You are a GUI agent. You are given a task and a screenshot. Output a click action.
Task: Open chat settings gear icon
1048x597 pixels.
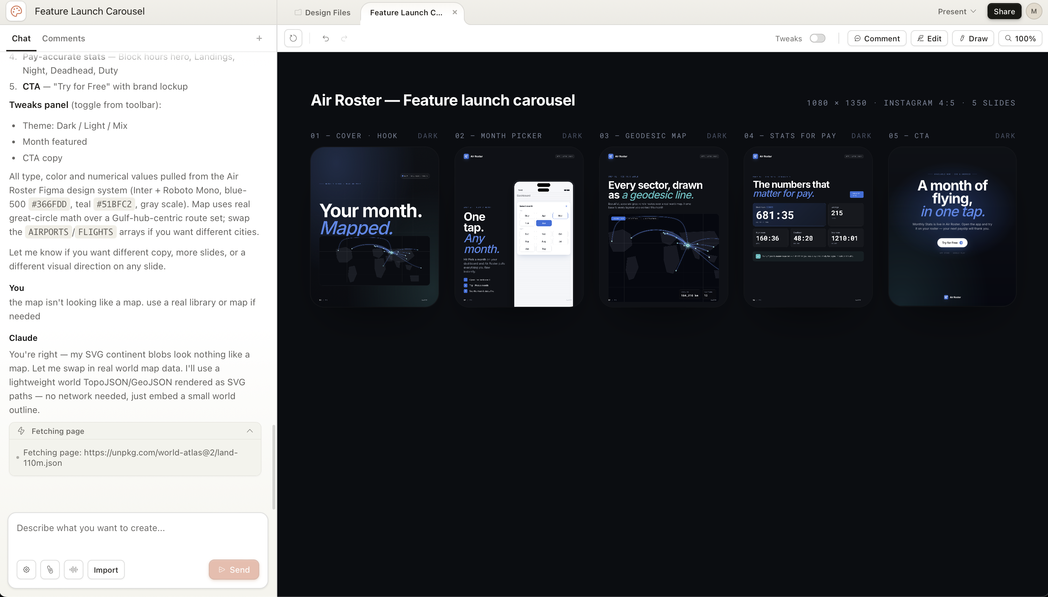[26, 570]
